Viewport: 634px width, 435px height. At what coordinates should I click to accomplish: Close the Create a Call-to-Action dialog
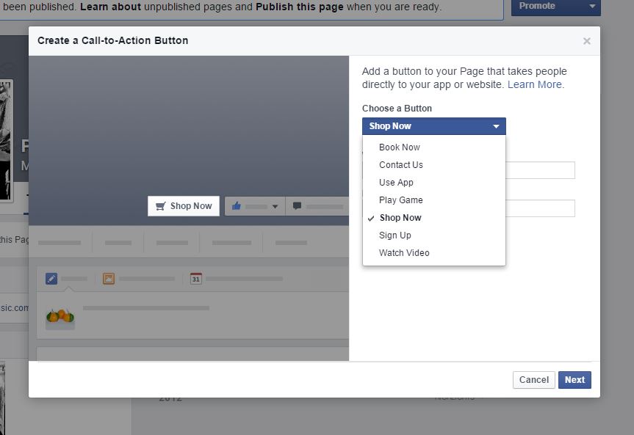click(x=587, y=41)
